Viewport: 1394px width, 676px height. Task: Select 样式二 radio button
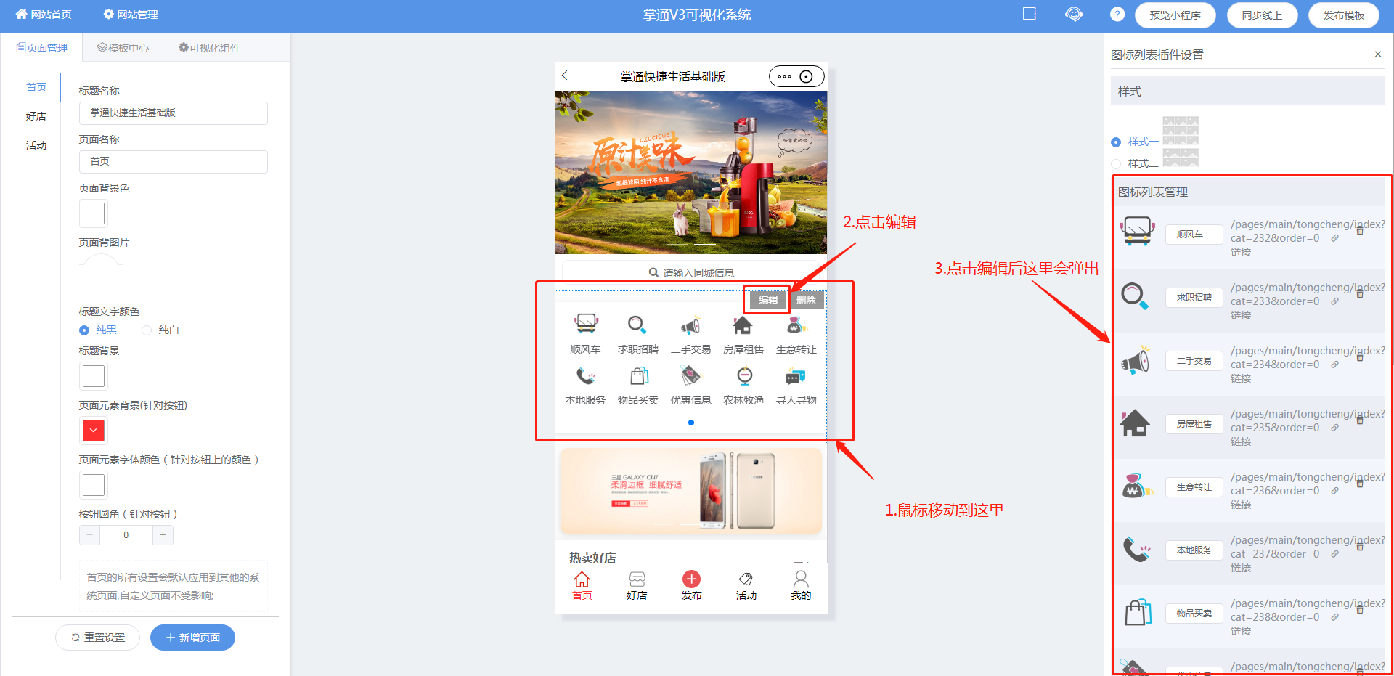pos(1116,164)
